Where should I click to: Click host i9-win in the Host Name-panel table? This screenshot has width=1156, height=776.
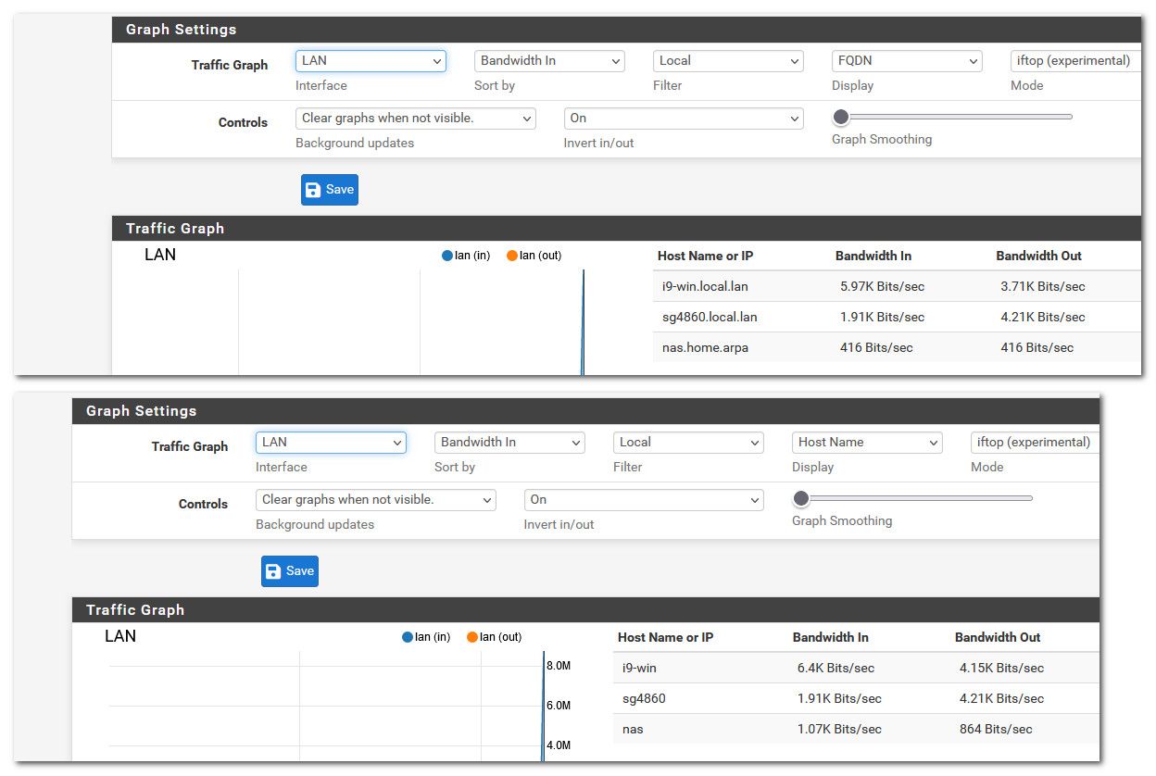639,668
